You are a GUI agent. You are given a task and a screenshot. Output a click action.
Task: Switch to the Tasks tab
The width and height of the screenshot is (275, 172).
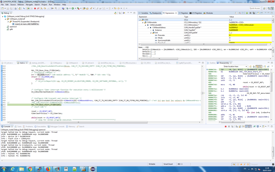point(18,127)
